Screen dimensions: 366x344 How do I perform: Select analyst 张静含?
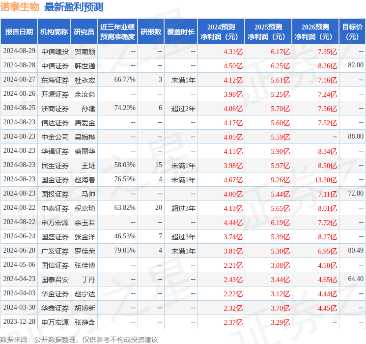click(x=85, y=322)
